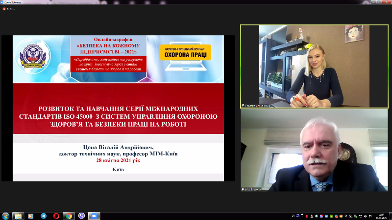Select the grey-haired man's video tile

point(314,150)
